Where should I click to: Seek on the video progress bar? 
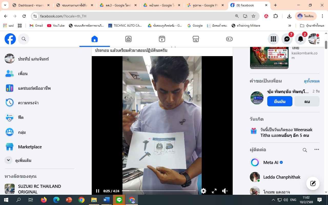159,191
